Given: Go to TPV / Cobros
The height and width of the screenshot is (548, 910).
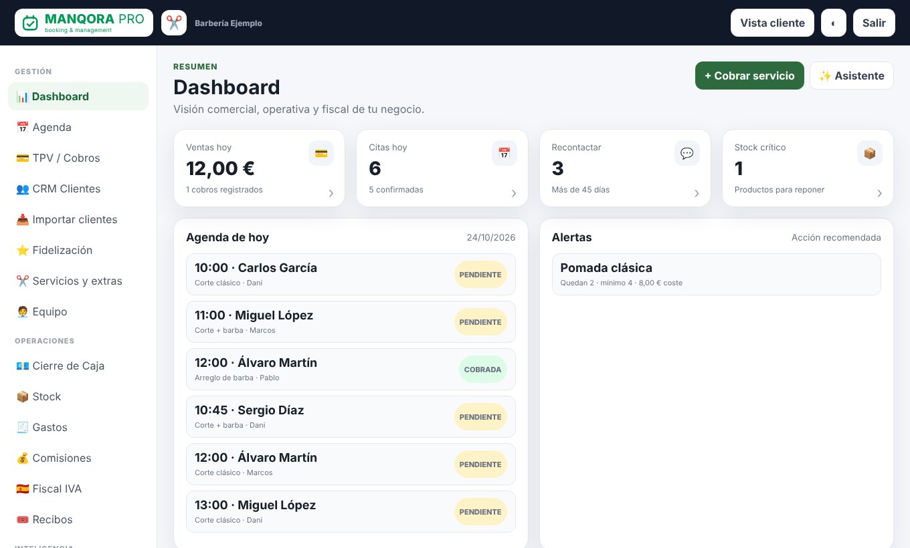Looking at the screenshot, I should click(78, 158).
